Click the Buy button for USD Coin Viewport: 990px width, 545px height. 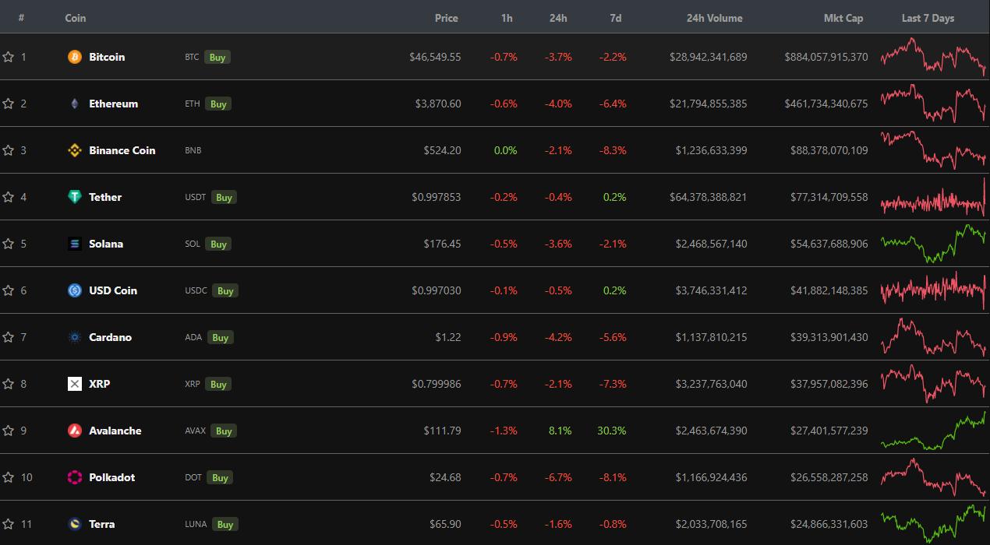point(225,290)
